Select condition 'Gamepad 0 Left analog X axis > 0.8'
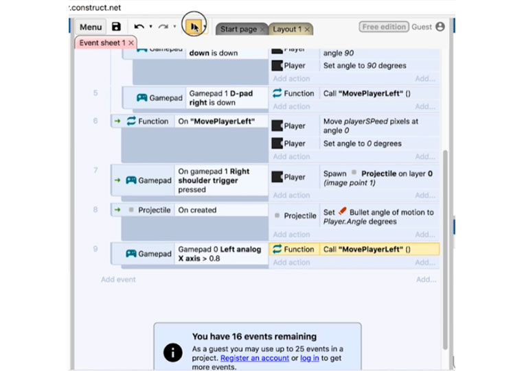This screenshot has height=371, width=524. click(x=221, y=254)
